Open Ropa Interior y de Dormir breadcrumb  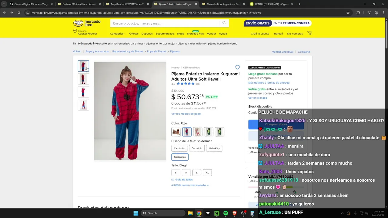(128, 51)
